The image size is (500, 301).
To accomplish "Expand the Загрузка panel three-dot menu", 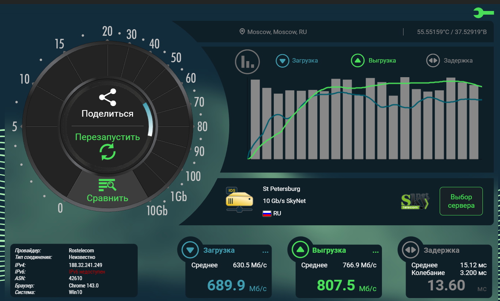I will [x=265, y=252].
